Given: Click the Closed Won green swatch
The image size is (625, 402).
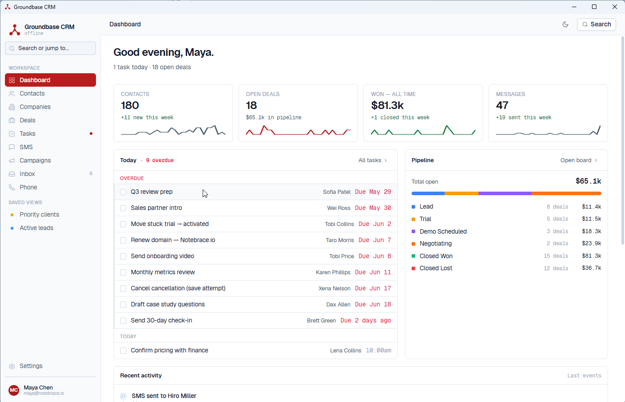Looking at the screenshot, I should point(413,256).
